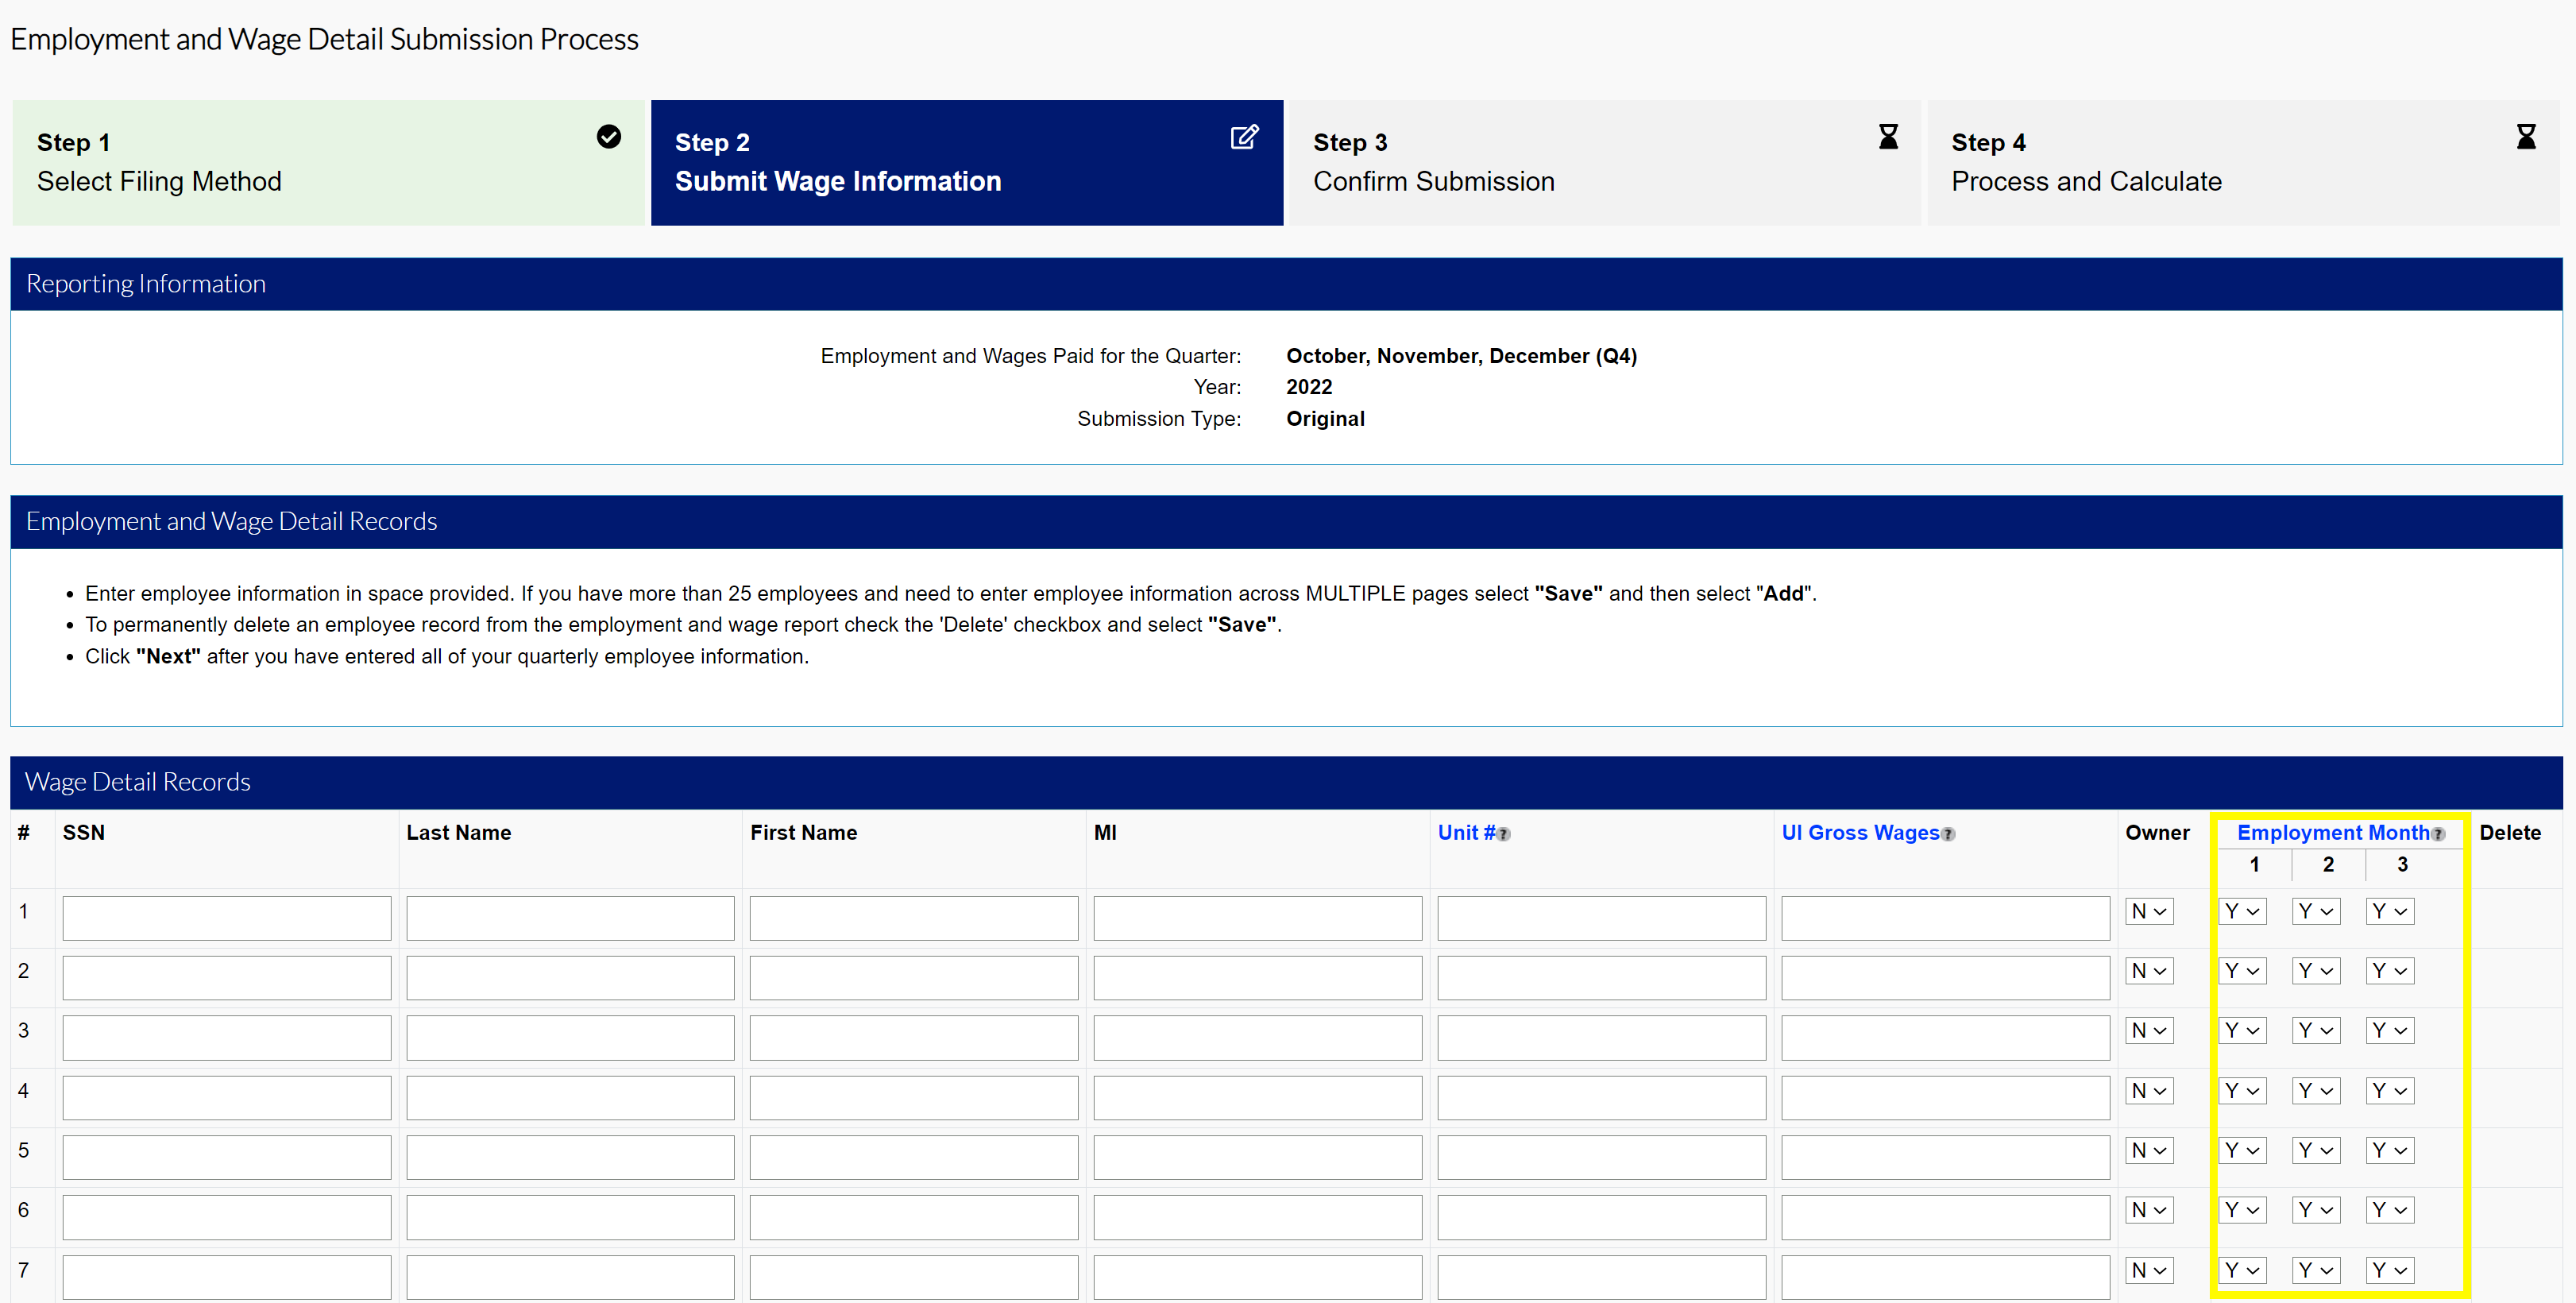Click the hourglass icon on Step 4
This screenshot has height=1303, width=2576.
pos(2526,137)
